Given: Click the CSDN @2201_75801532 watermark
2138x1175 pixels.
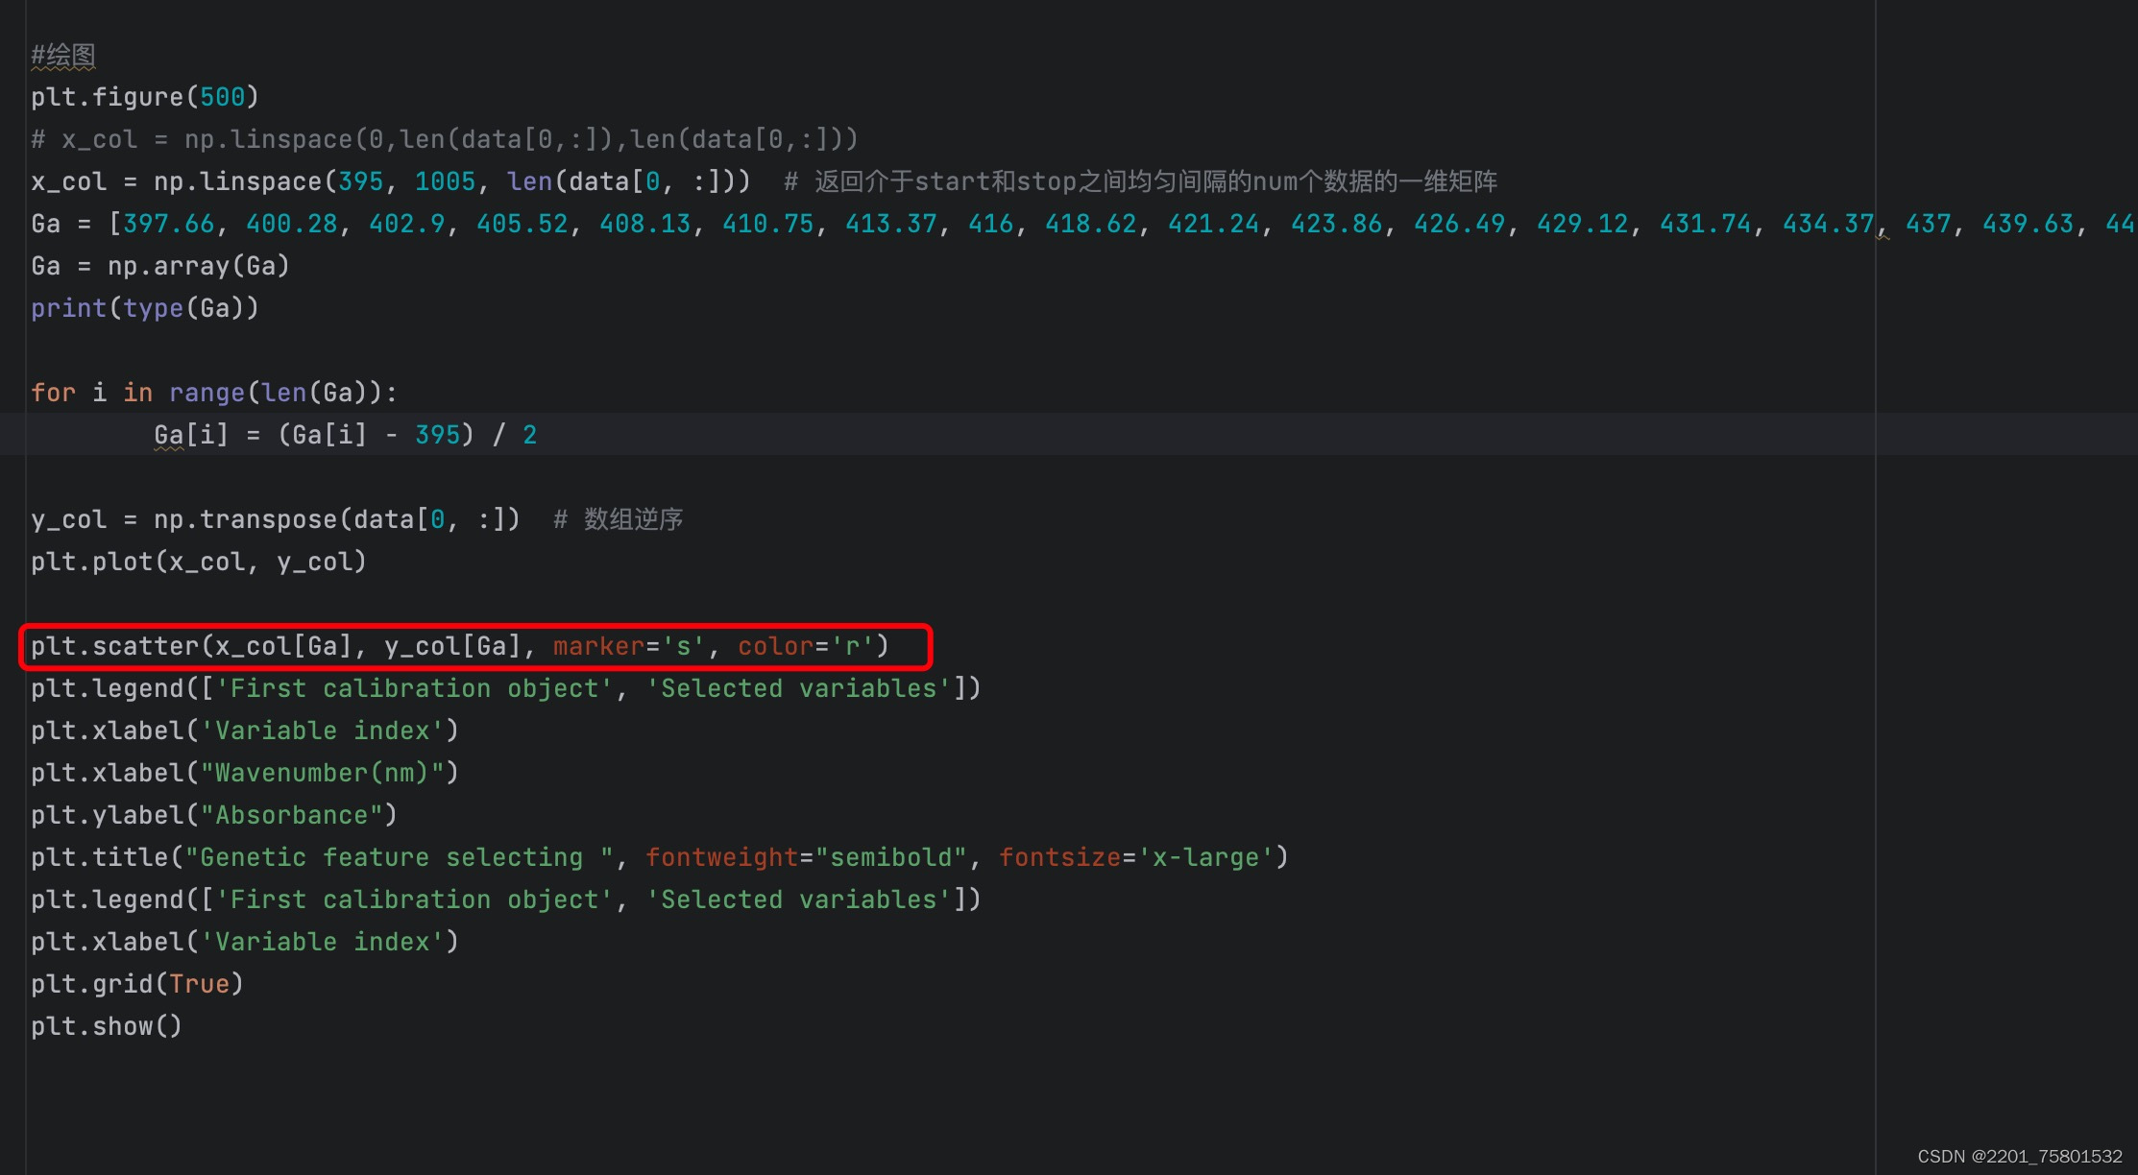Looking at the screenshot, I should point(2019,1156).
